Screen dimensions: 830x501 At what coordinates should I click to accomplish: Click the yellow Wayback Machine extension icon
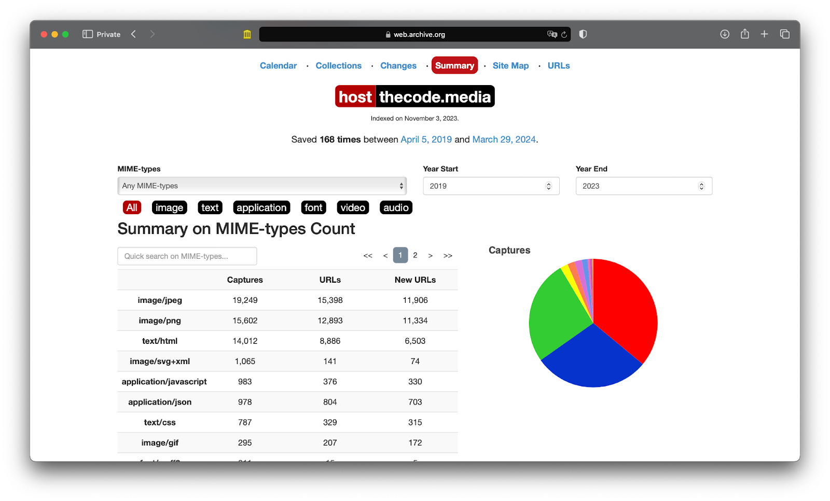pos(247,34)
